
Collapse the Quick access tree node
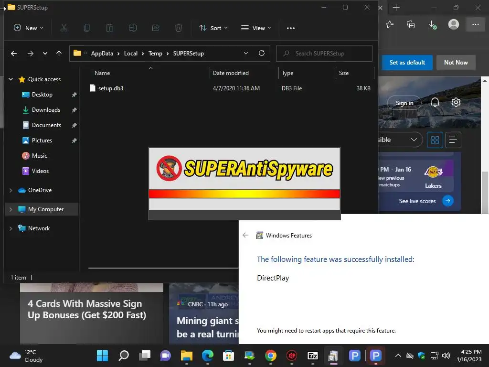tap(11, 79)
